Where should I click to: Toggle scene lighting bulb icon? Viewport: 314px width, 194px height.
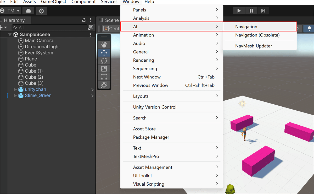[x=309, y=28]
